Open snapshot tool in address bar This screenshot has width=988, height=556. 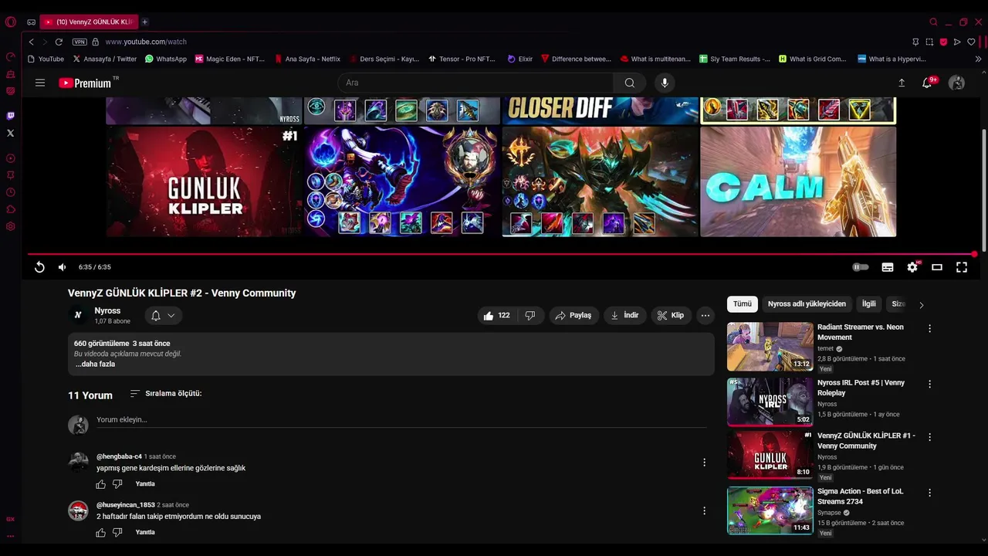tap(929, 42)
